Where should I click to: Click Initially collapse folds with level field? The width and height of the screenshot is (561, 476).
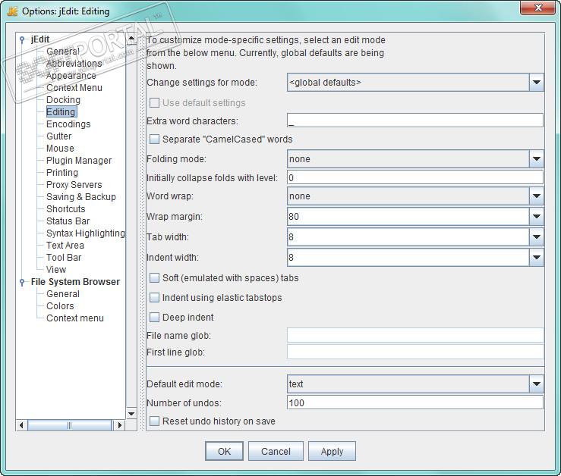point(415,177)
